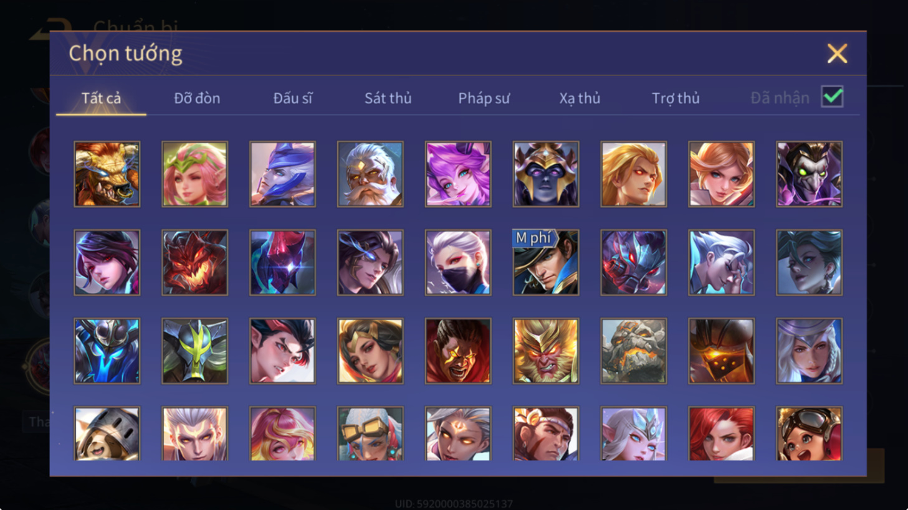Toggle the Đã nhận checkbox
Viewport: 908px width, 510px height.
pyautogui.click(x=833, y=97)
